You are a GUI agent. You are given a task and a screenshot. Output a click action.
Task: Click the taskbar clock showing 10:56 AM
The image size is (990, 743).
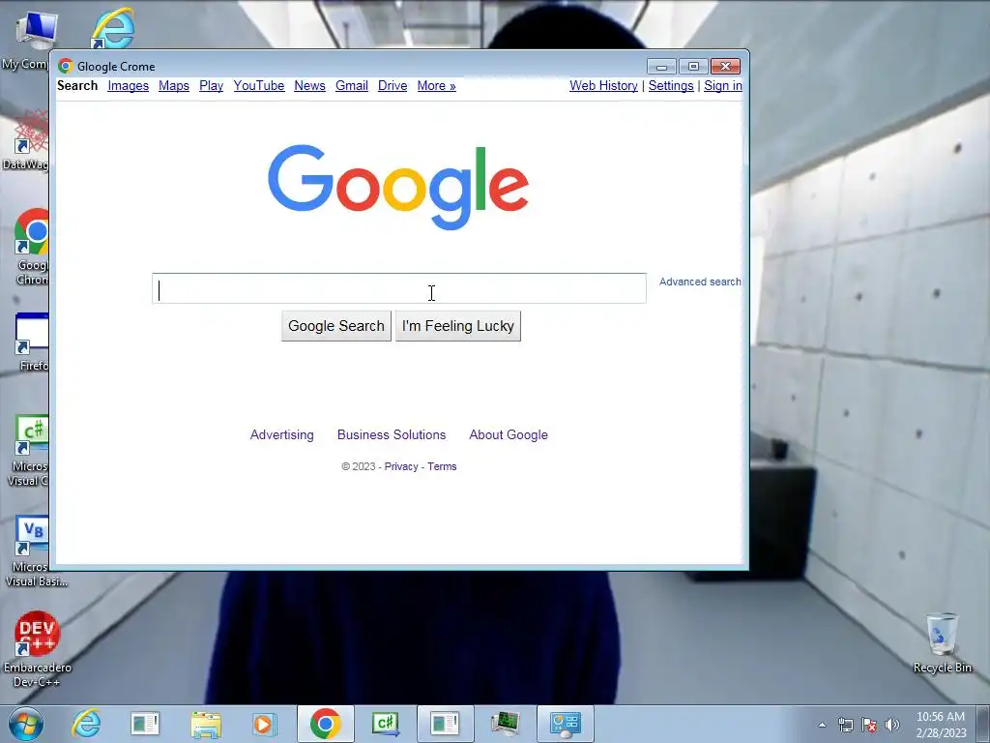(x=941, y=725)
